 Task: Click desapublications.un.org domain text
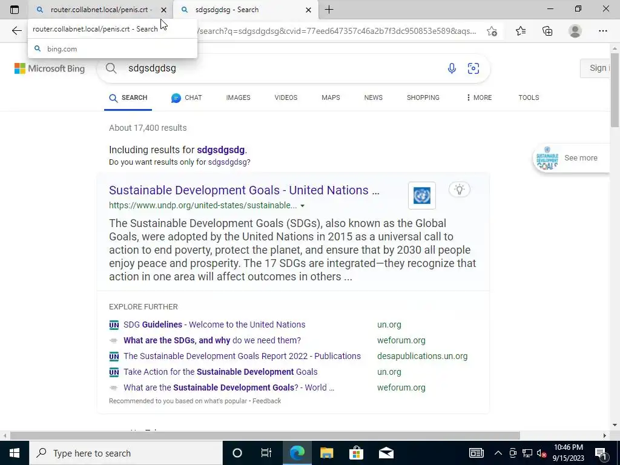(x=422, y=356)
